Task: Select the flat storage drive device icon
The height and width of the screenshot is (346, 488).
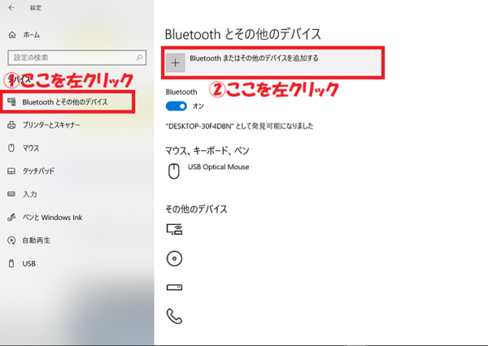Action: [174, 288]
